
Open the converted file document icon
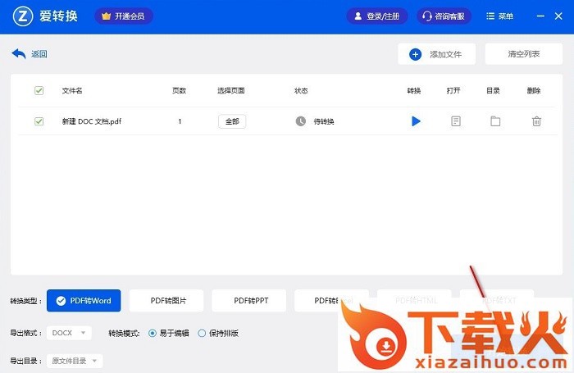(x=456, y=121)
